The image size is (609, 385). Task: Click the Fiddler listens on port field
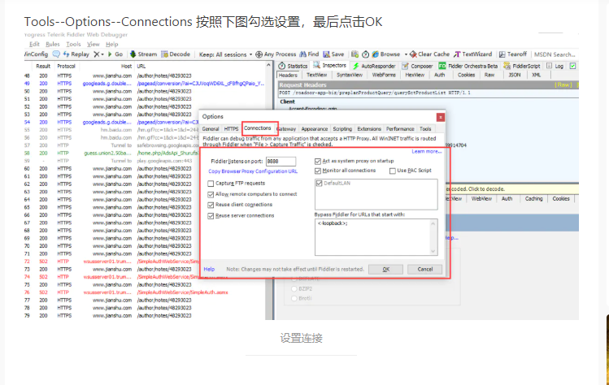pyautogui.click(x=281, y=161)
